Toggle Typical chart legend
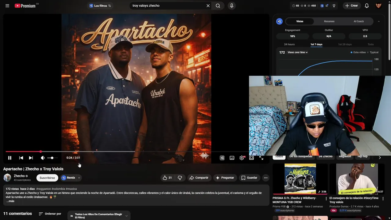Viewport: 391px width, 220px height. [x=373, y=53]
